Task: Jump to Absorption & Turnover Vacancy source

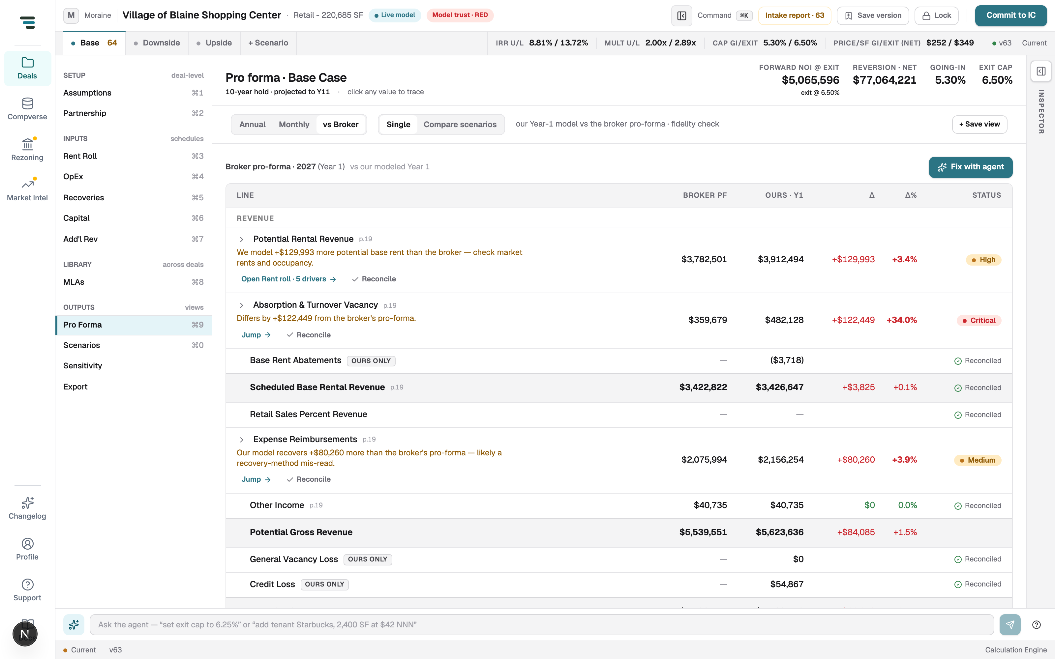Action: tap(256, 335)
